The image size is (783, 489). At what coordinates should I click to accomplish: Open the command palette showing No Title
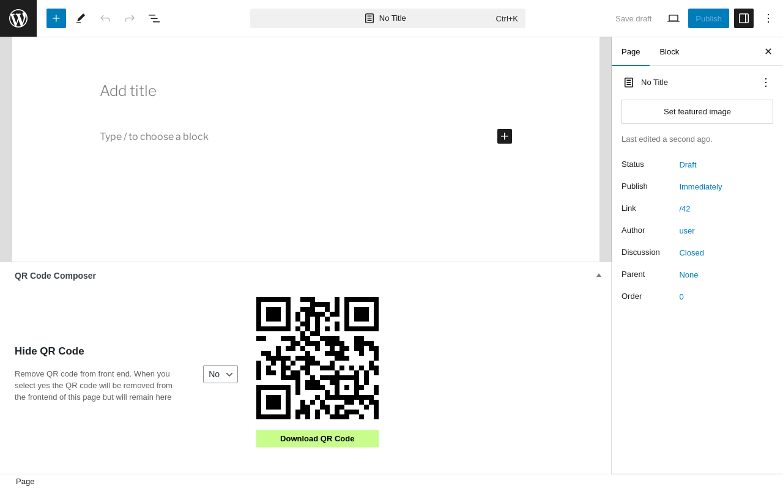[x=388, y=18]
